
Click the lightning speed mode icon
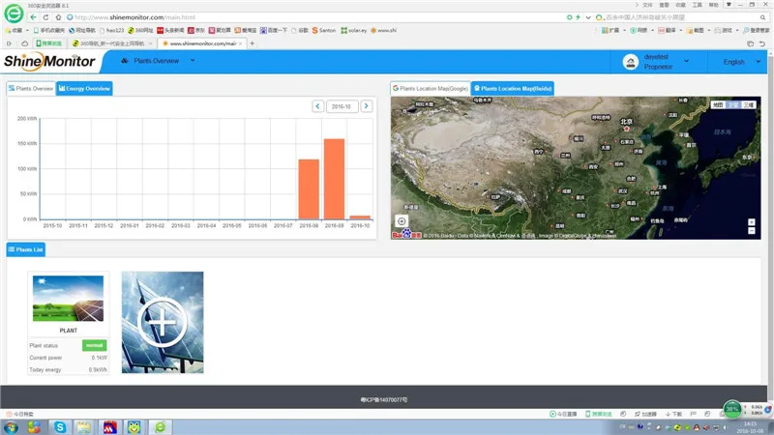point(578,17)
